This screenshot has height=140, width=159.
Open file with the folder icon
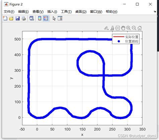11,18
